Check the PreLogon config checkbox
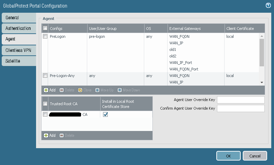Screen dimensions: 274x165 (45, 36)
